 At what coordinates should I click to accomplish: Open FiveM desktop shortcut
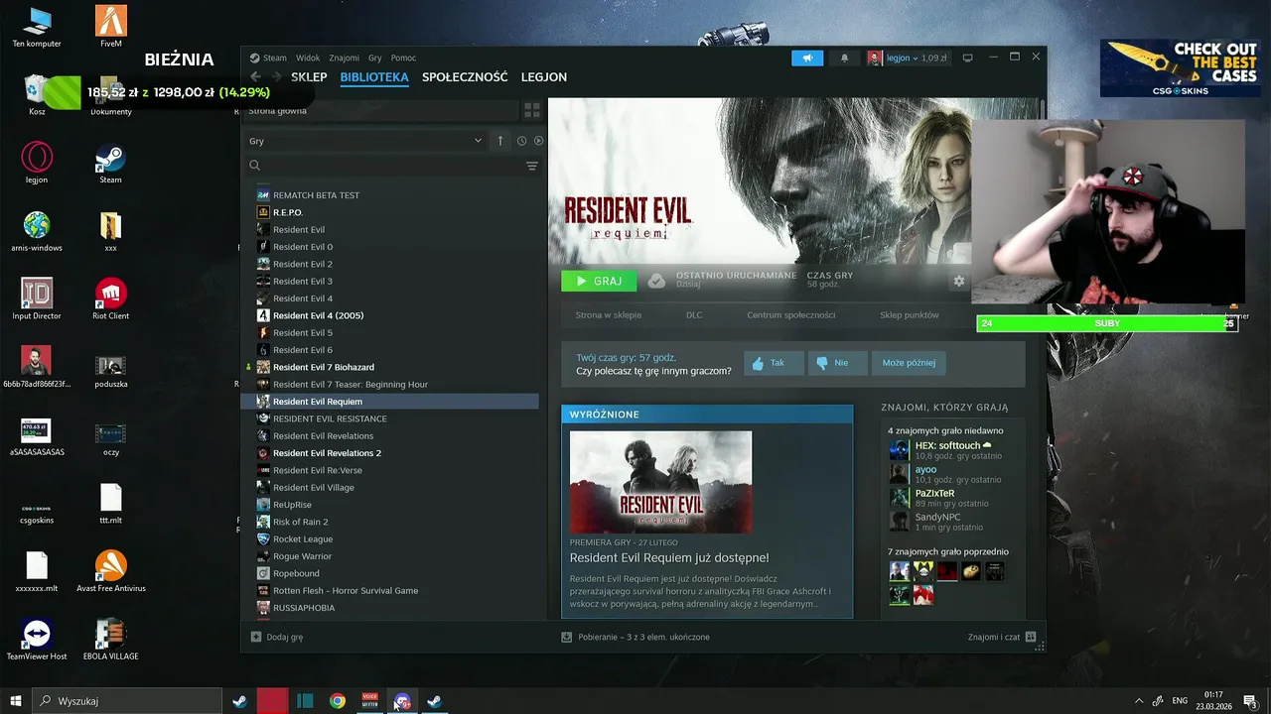point(110,27)
